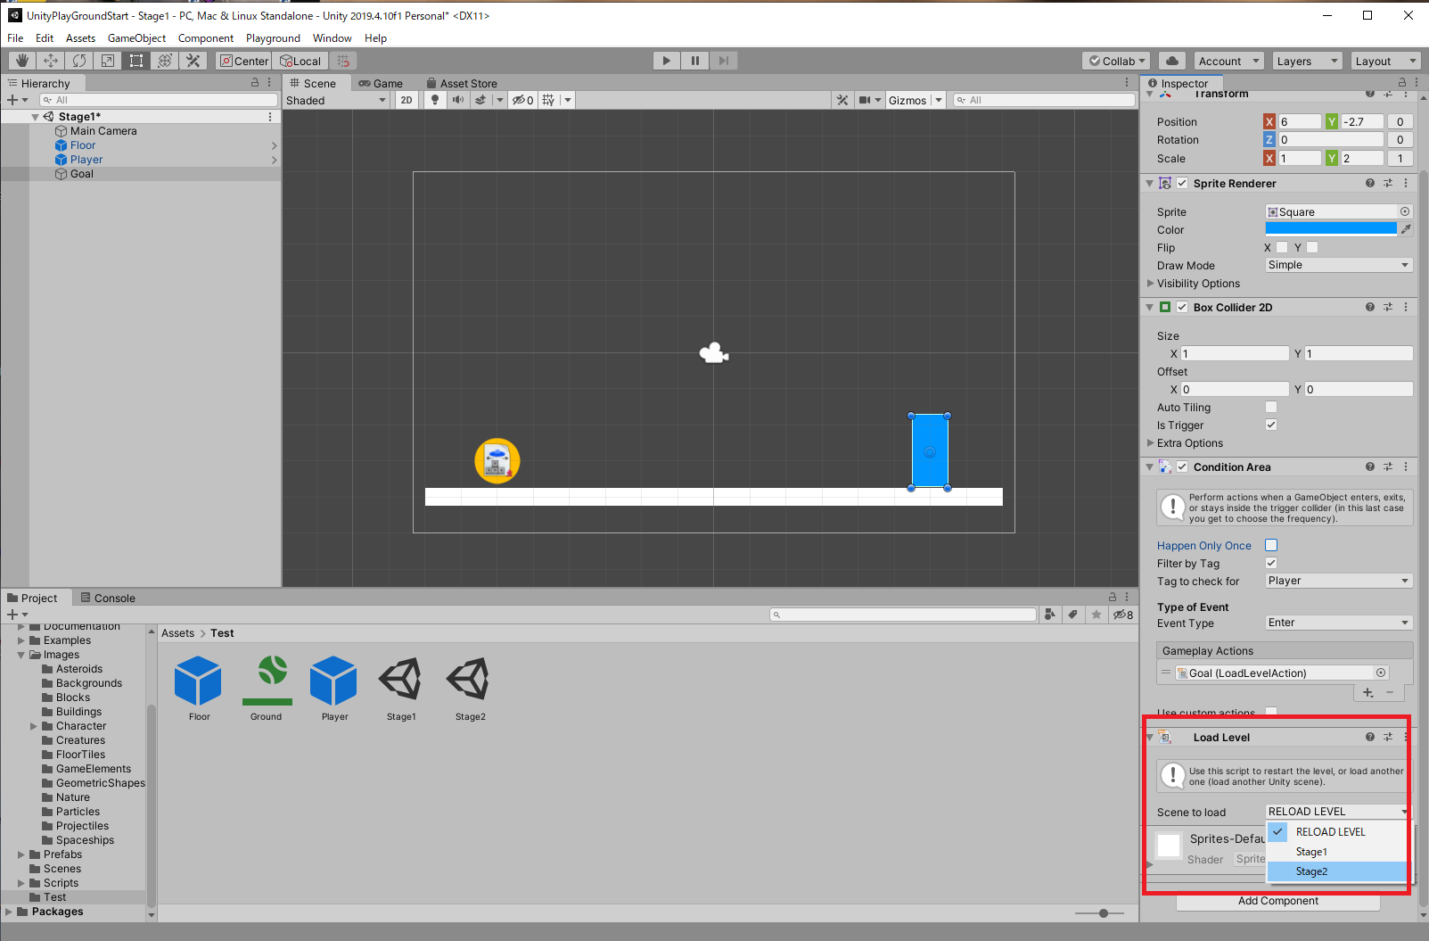Image resolution: width=1429 pixels, height=941 pixels.
Task: Open cloud services icon
Action: click(1172, 61)
